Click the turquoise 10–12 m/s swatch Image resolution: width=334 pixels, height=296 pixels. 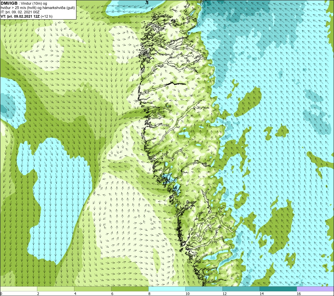tap(204, 289)
